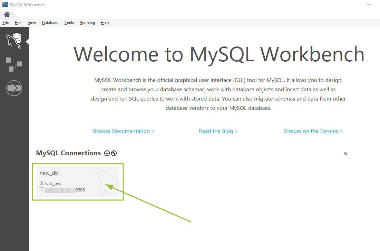Image resolution: width=380 pixels, height=251 pixels.
Task: Open the View menu
Action: (x=32, y=23)
